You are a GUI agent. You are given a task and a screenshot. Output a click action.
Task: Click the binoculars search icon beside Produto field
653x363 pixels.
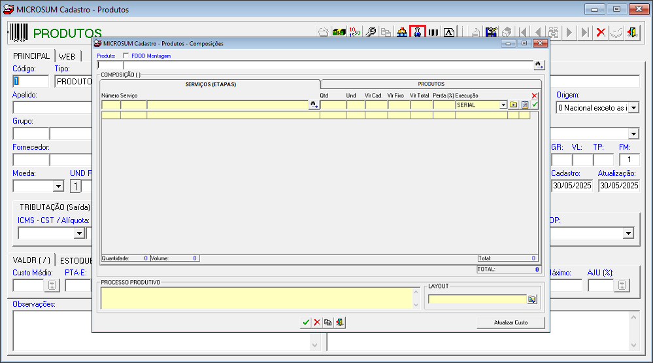pos(539,65)
